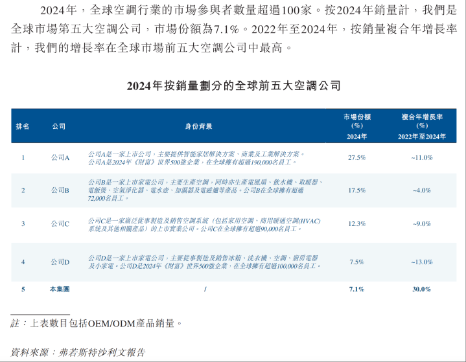
Task: Click rank number 1 in the table
Action: click(x=23, y=158)
